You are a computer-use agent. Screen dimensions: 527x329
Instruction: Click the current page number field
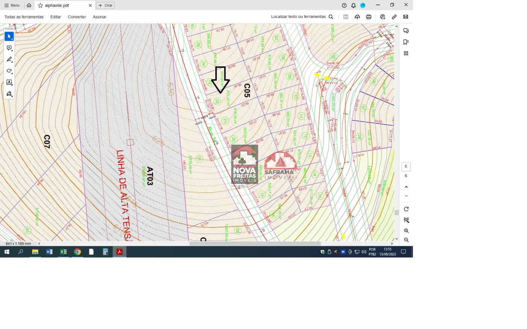point(406,167)
